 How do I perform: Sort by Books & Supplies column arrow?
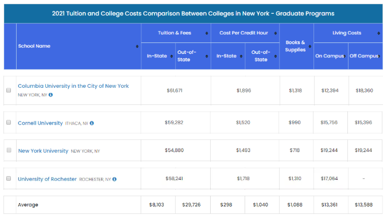tap(310, 46)
